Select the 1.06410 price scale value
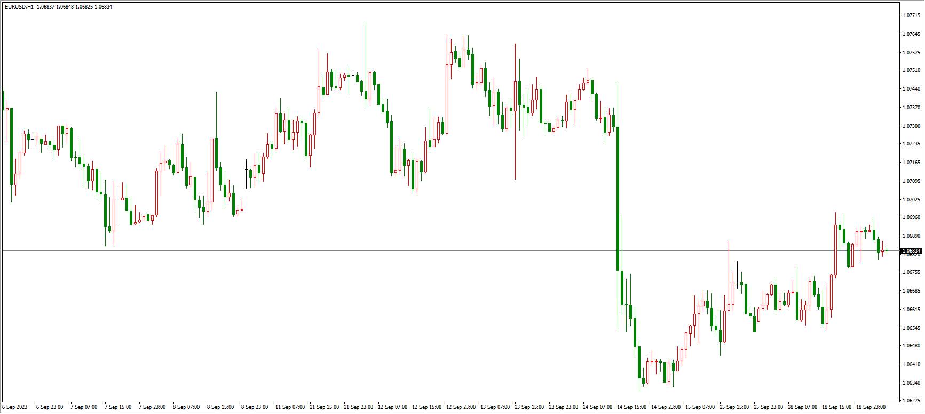The height and width of the screenshot is (414, 925). (911, 364)
